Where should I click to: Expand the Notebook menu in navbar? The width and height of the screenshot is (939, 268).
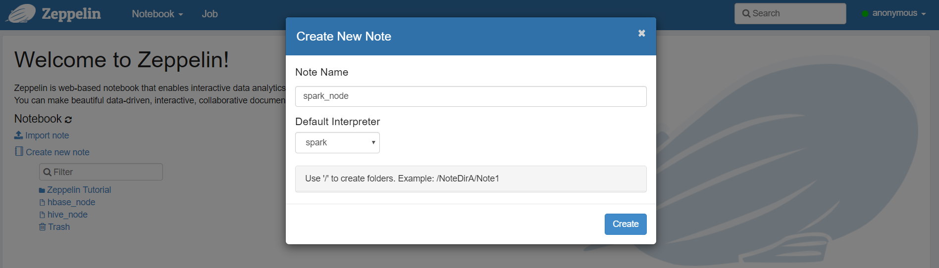tap(157, 14)
